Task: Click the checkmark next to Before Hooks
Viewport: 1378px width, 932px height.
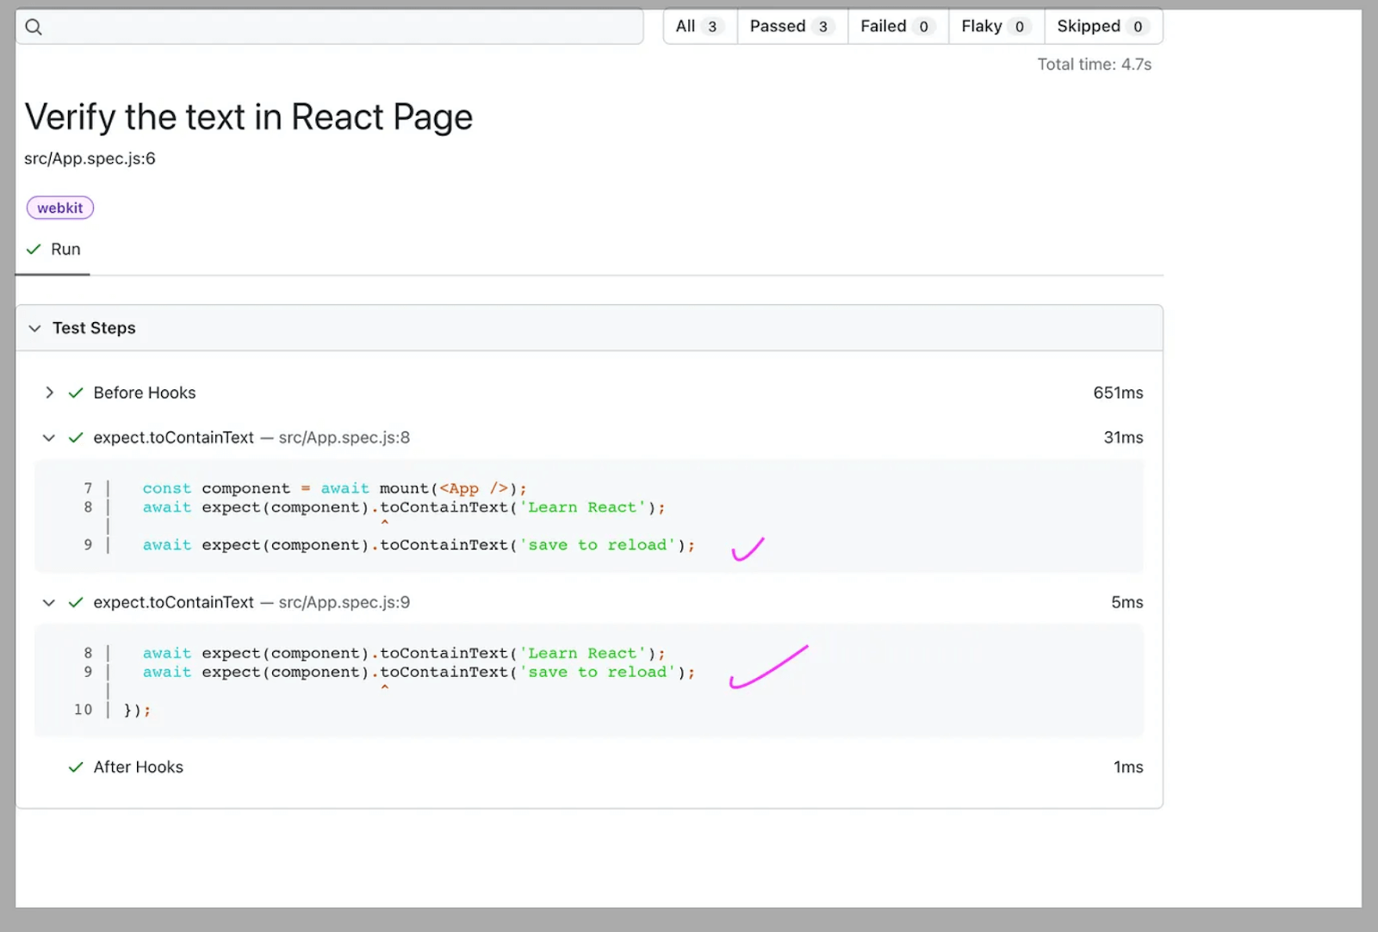Action: (x=75, y=393)
